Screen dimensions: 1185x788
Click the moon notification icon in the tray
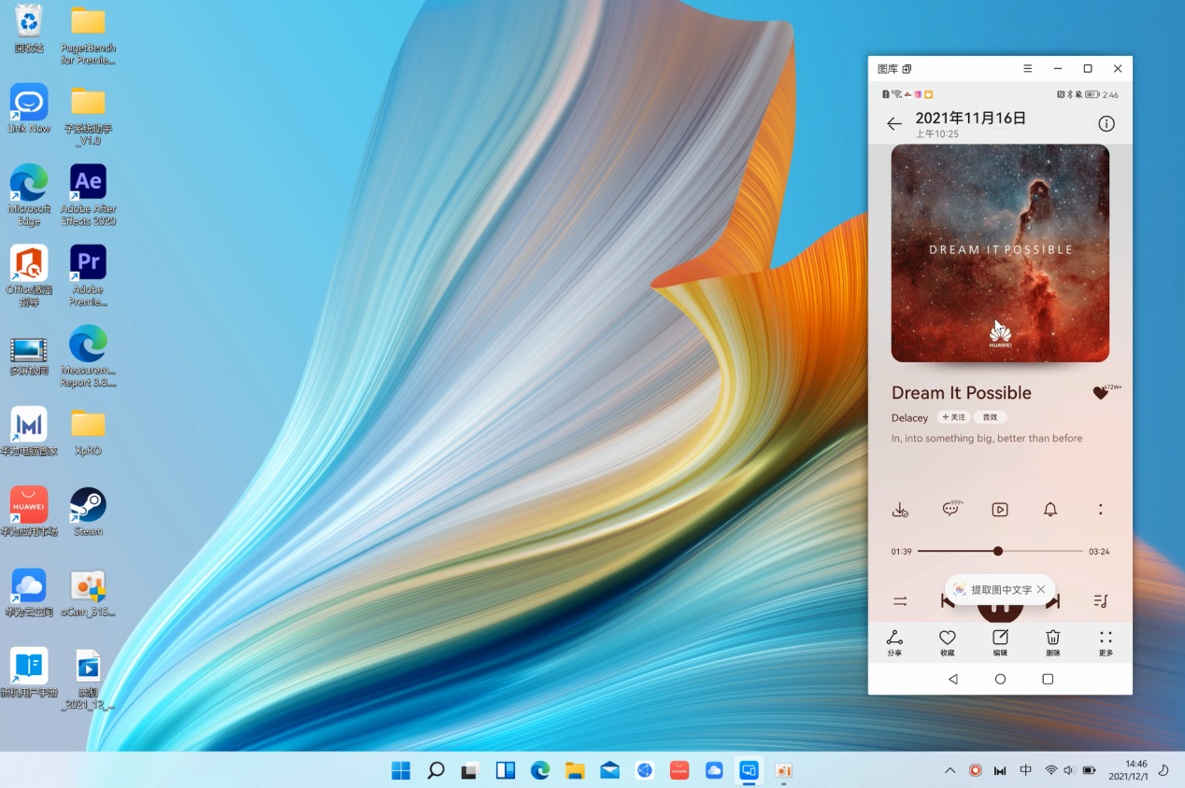1164,770
